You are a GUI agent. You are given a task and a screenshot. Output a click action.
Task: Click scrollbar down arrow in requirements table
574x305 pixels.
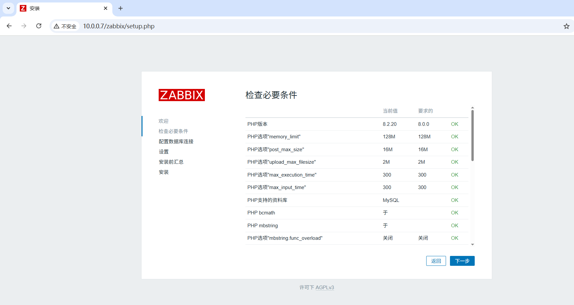pyautogui.click(x=472, y=244)
